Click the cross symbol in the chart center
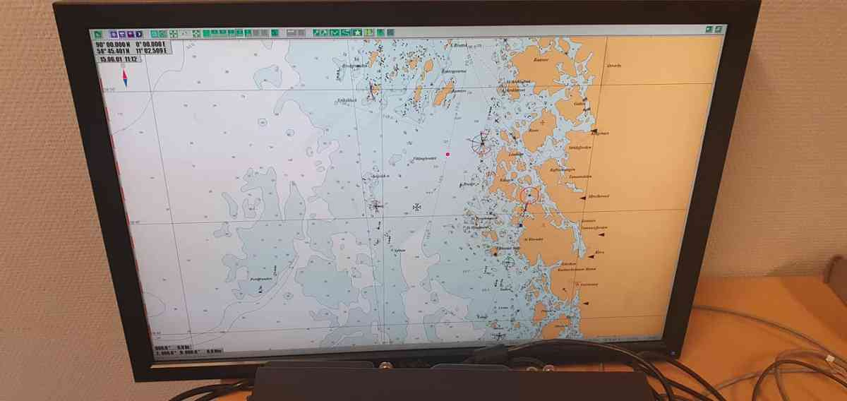This screenshot has width=847, height=401. [417, 207]
